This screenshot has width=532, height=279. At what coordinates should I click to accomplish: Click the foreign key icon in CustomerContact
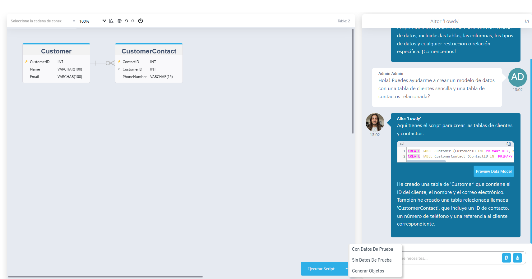[119, 69]
